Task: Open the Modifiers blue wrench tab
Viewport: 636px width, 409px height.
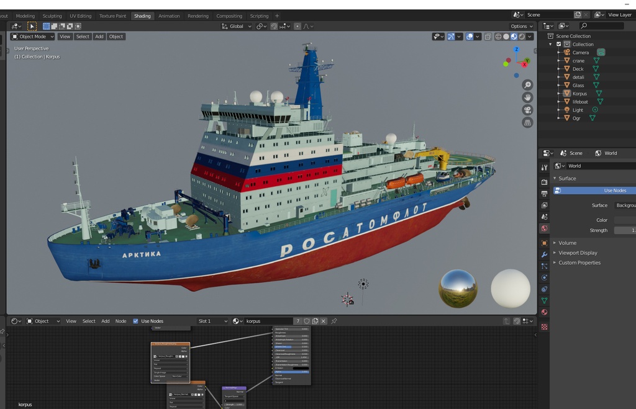Action: coord(544,254)
